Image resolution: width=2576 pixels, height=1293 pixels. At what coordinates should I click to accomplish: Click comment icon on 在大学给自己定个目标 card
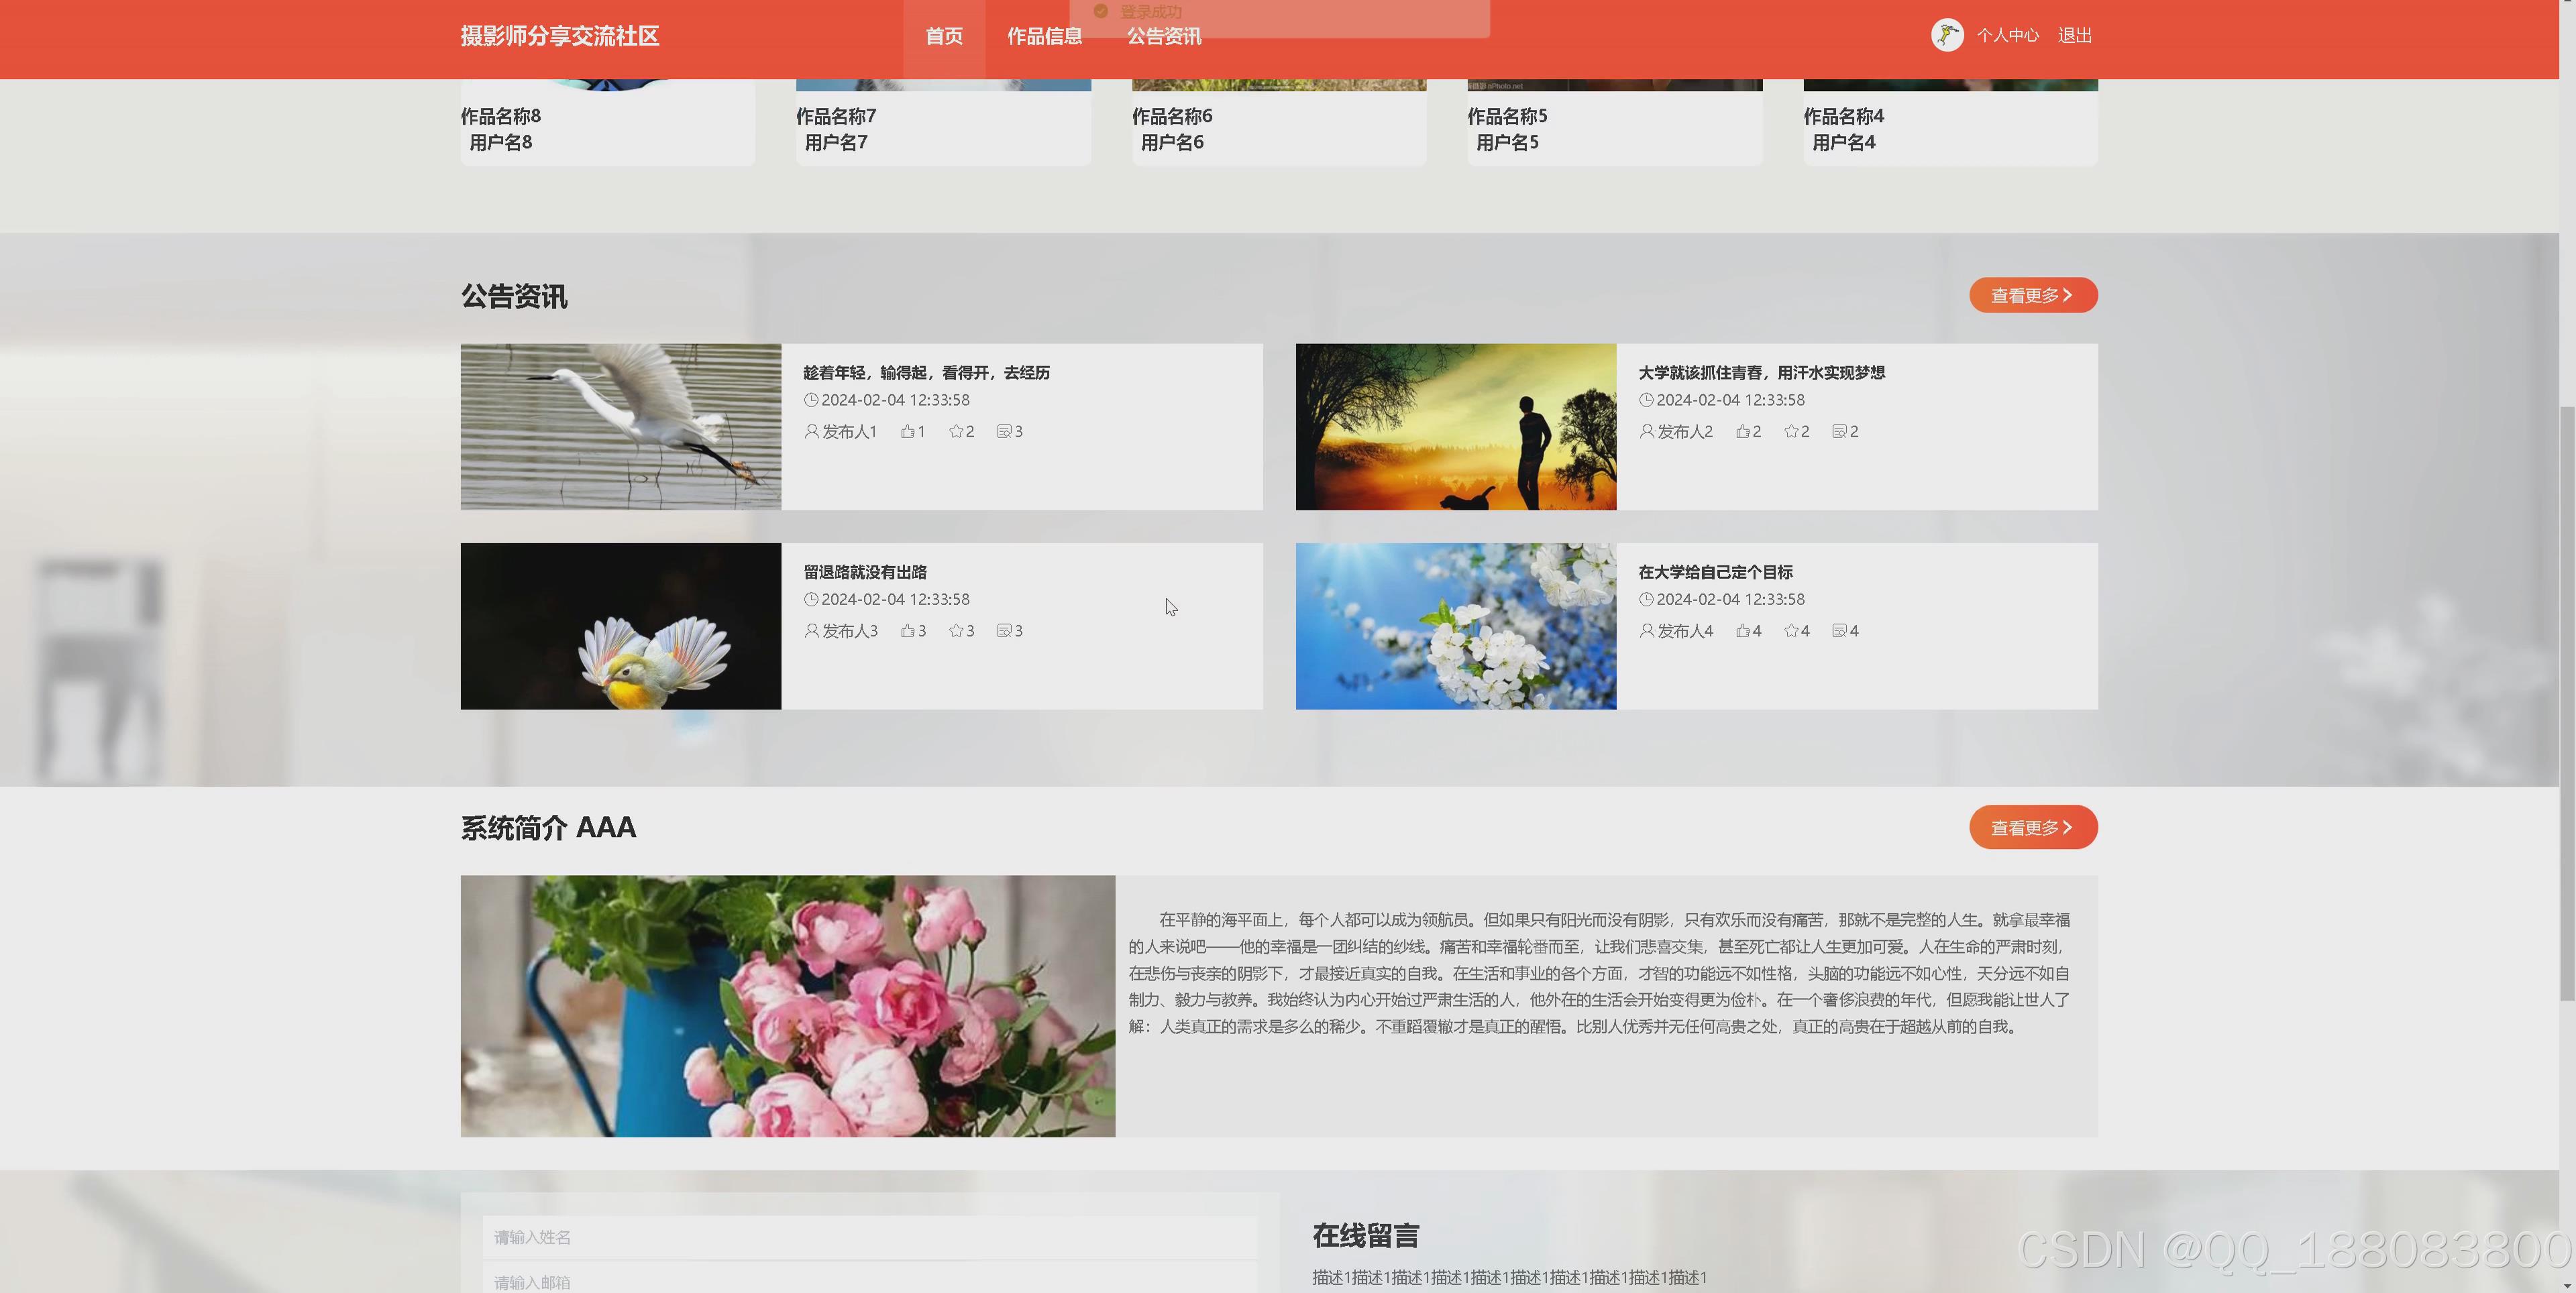pos(1839,631)
